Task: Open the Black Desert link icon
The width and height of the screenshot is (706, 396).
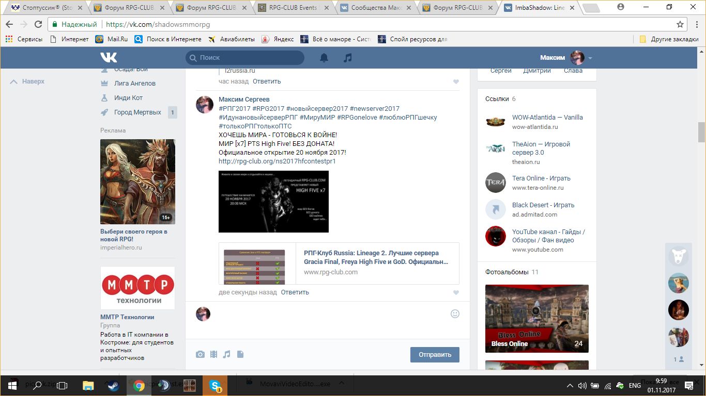Action: pyautogui.click(x=495, y=209)
